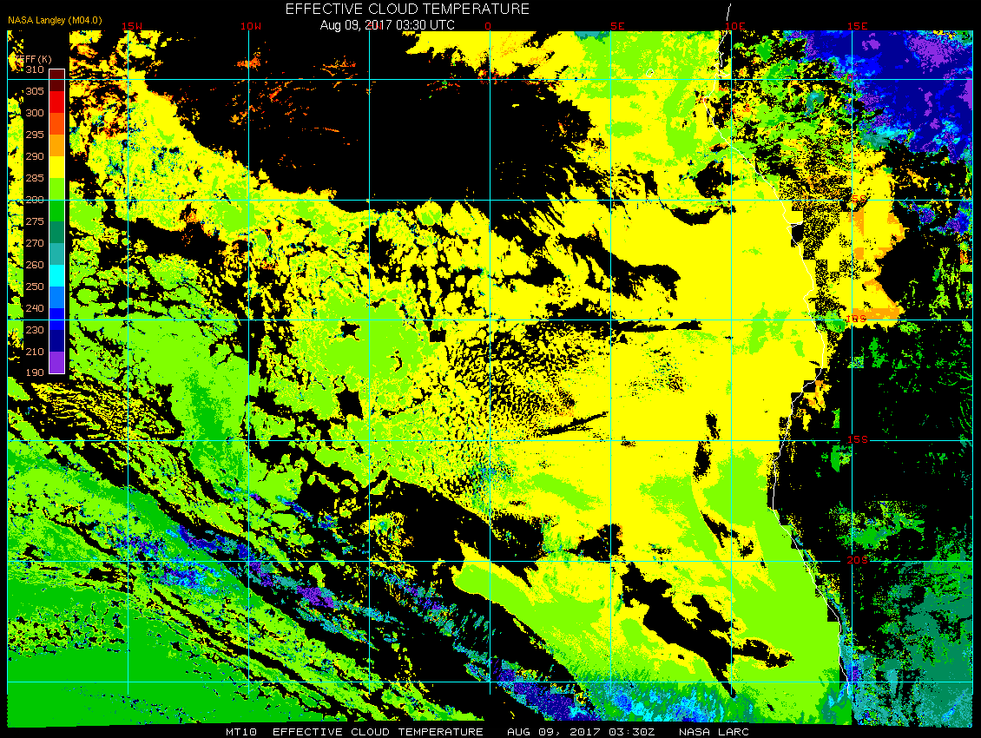This screenshot has height=738, width=981.
Task: Click the '5E' longitude label
Action: (617, 26)
